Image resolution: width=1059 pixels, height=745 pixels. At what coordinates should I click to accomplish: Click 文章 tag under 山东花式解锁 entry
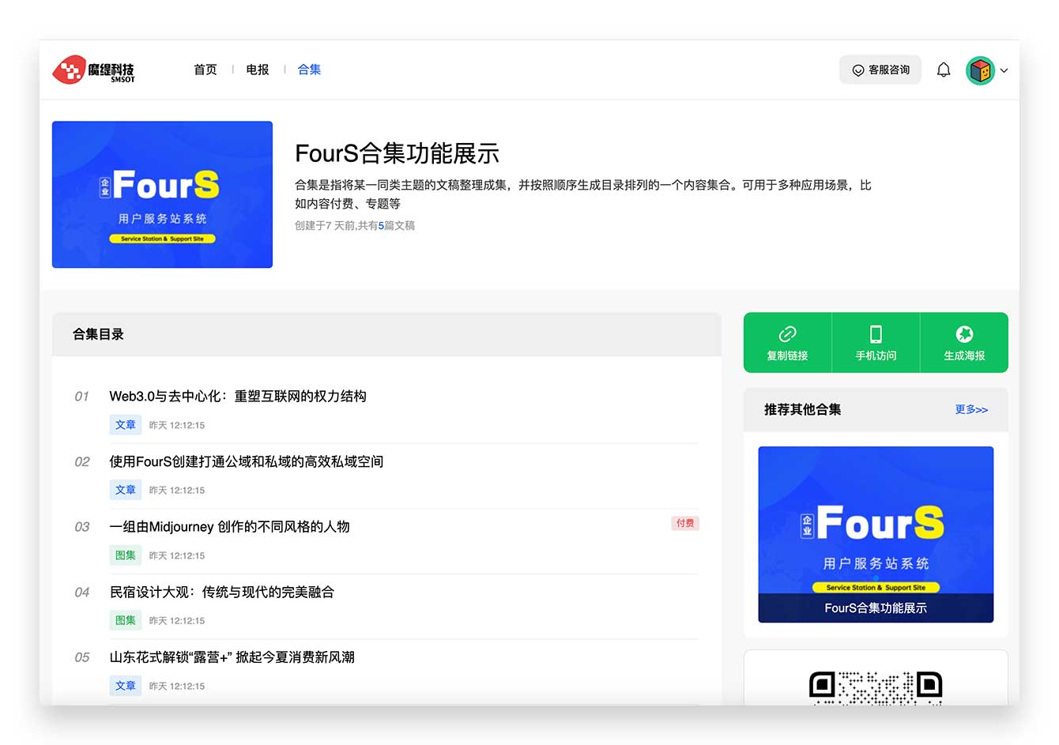pyautogui.click(x=126, y=686)
